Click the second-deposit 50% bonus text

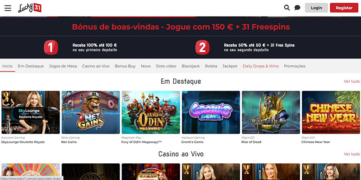point(259,48)
